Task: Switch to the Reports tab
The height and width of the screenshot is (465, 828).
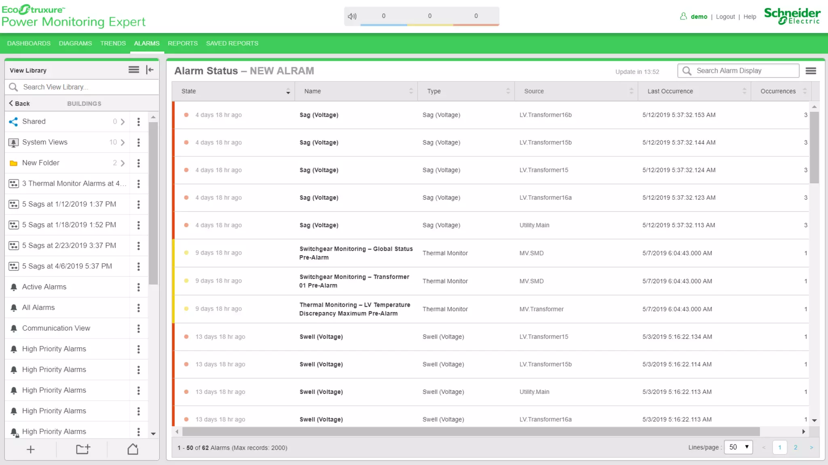Action: pyautogui.click(x=183, y=43)
